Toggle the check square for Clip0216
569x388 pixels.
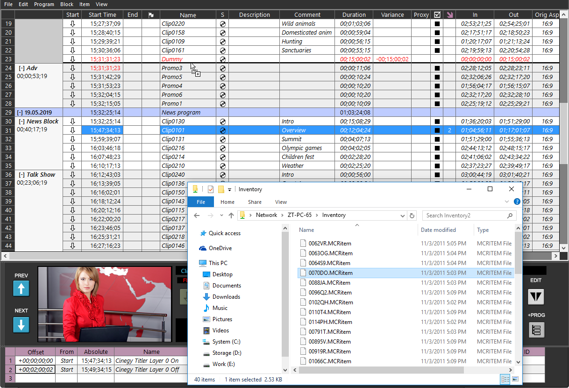[437, 148]
